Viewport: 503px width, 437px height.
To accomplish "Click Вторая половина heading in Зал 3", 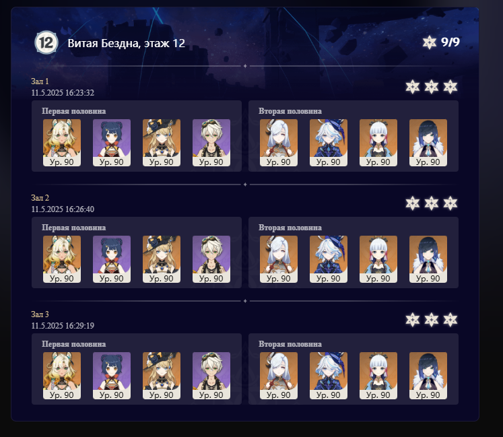I will 290,344.
